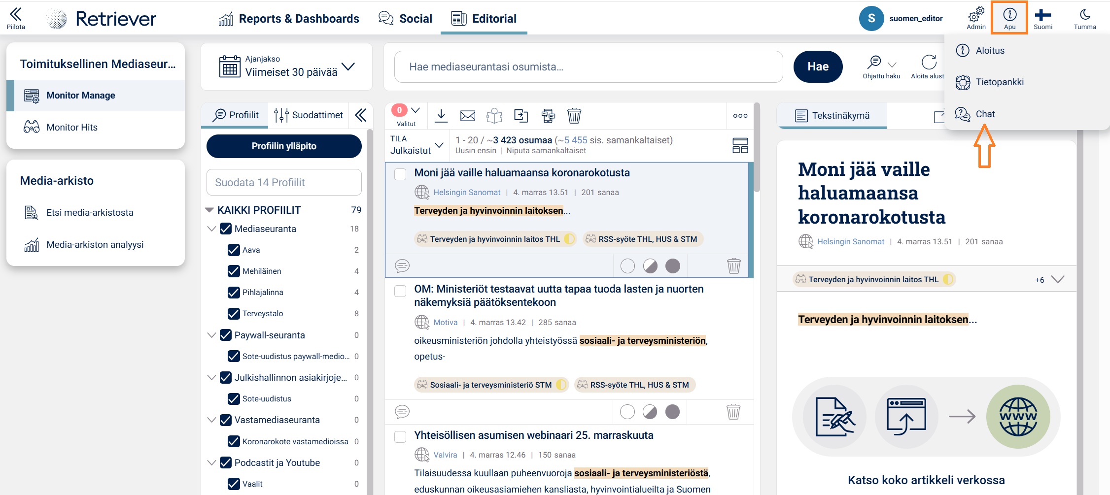Viewport: 1110px width, 495px height.
Task: Uncheck the Terveystalo profile
Action: (x=234, y=313)
